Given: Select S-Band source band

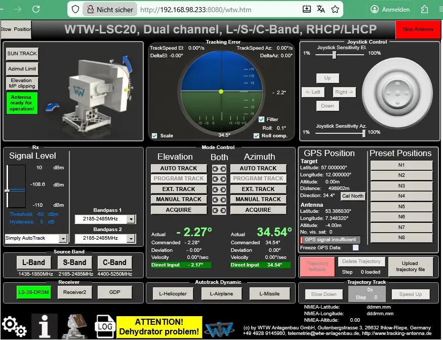Looking at the screenshot, I should click(x=74, y=262).
